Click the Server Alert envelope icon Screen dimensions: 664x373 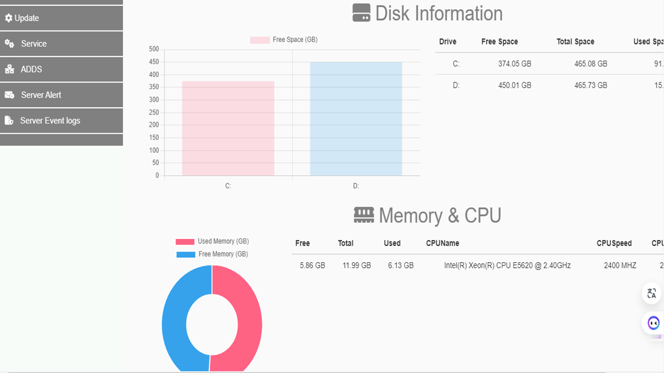(x=9, y=95)
